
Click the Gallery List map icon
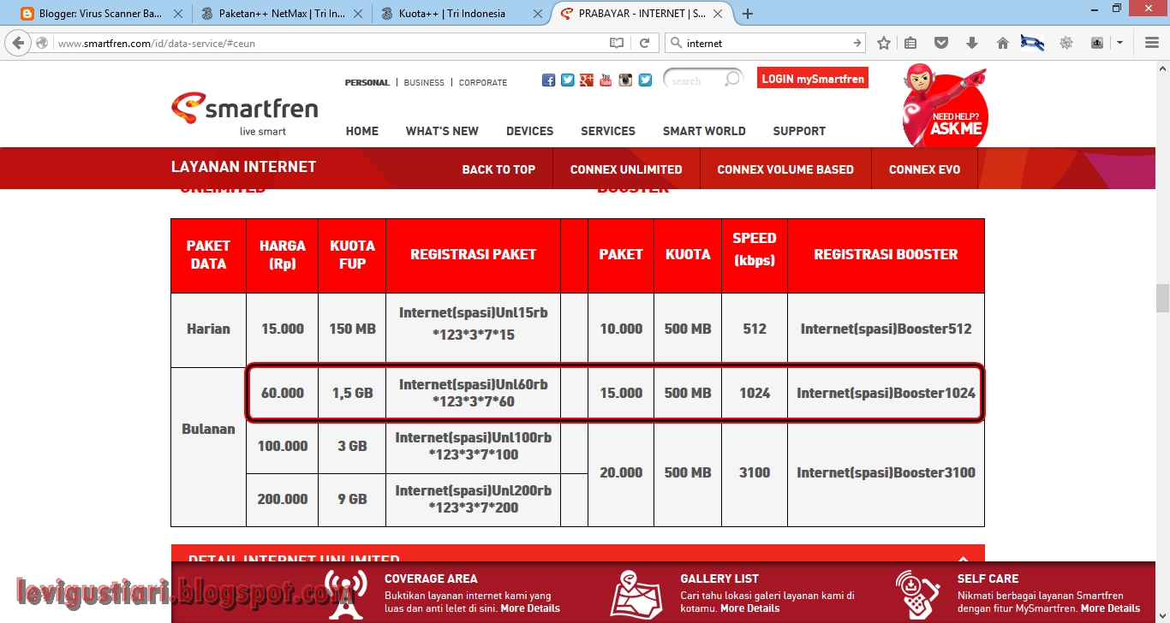click(x=636, y=594)
